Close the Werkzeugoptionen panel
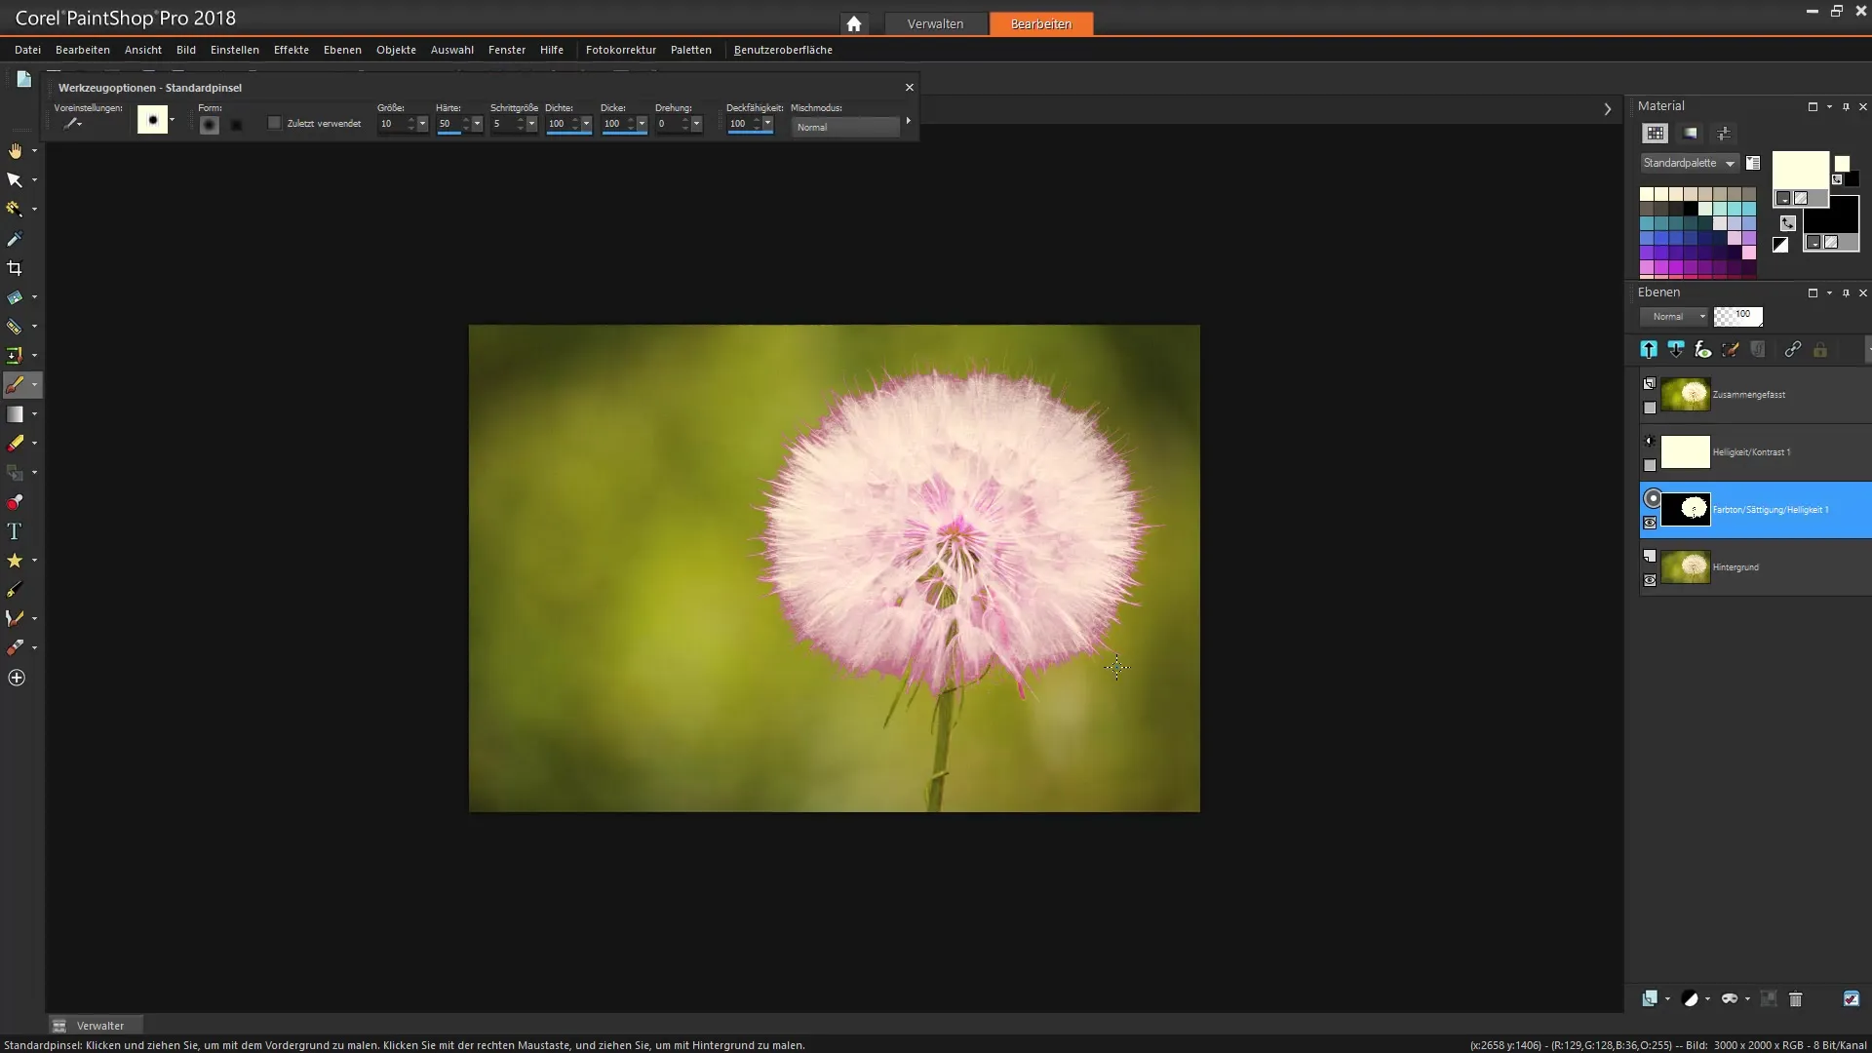Screen dimensions: 1872x1053 coord(910,88)
